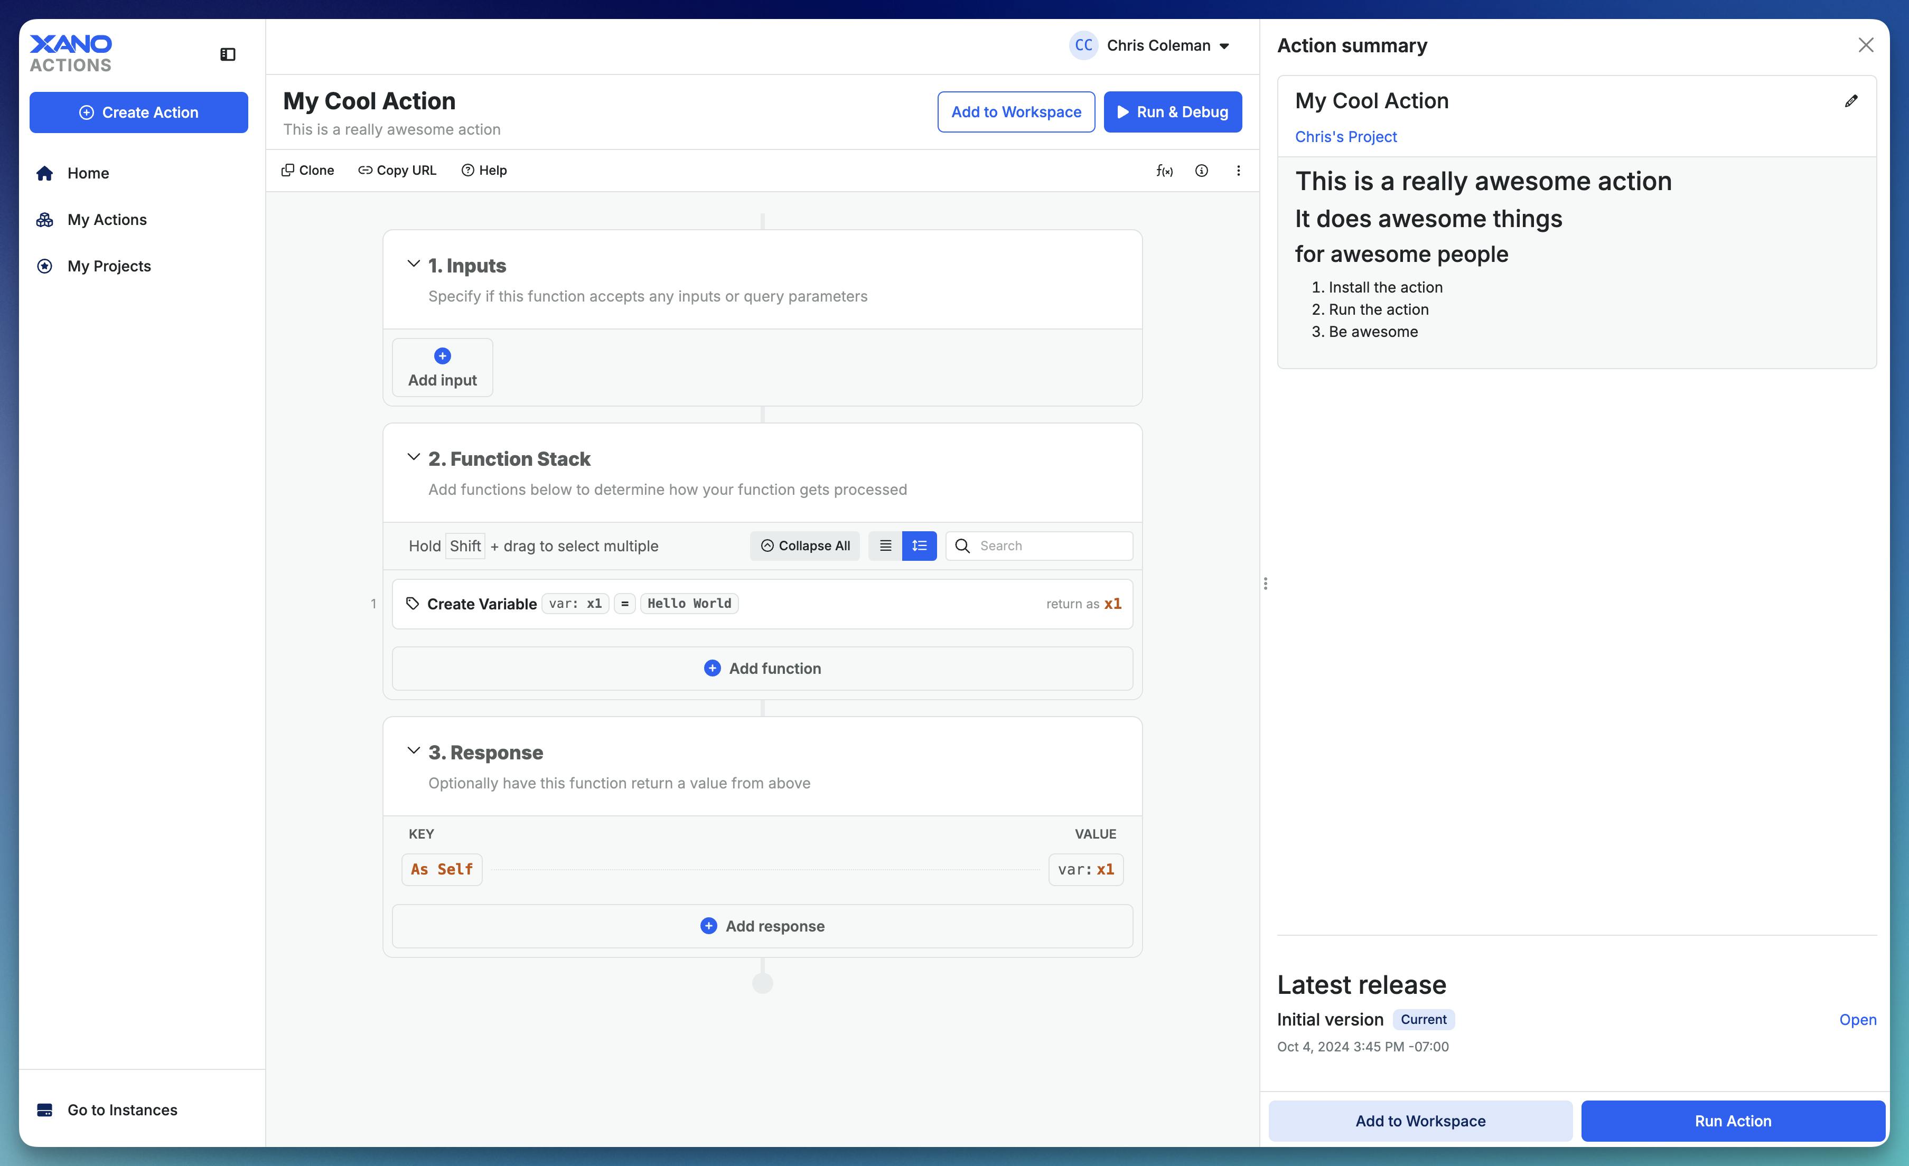Collapse the sidebar panel icon
The width and height of the screenshot is (1909, 1166).
pyautogui.click(x=227, y=54)
